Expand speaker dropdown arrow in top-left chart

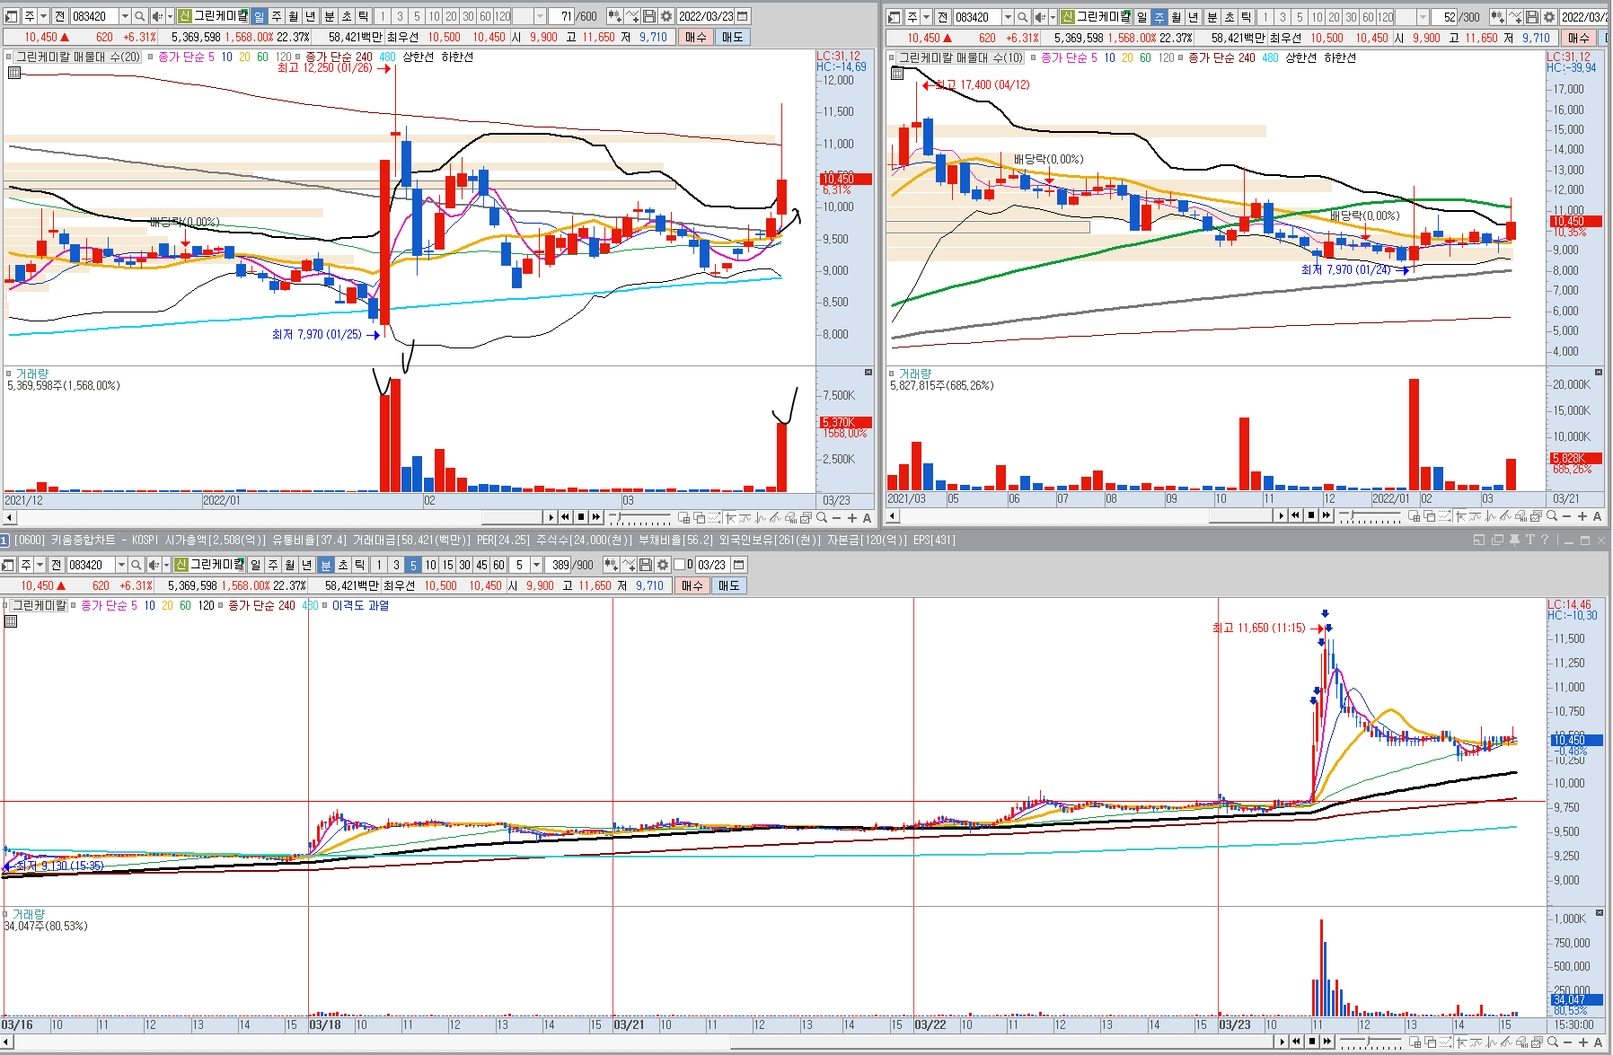tap(169, 16)
